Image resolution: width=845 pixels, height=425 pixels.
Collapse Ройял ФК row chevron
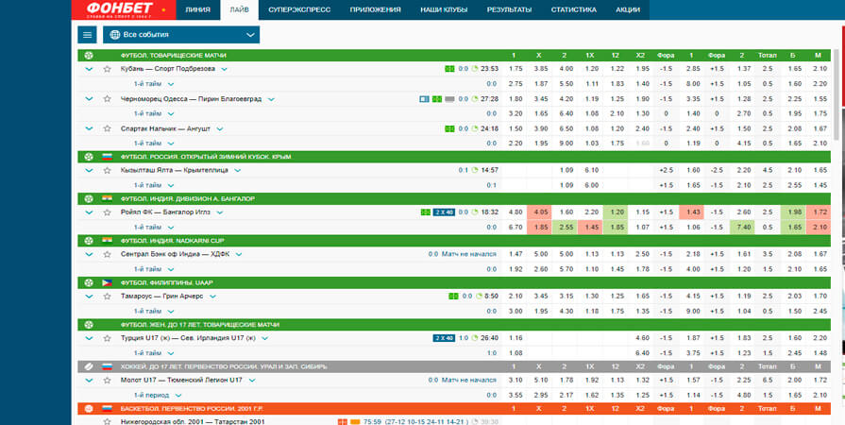pos(89,212)
